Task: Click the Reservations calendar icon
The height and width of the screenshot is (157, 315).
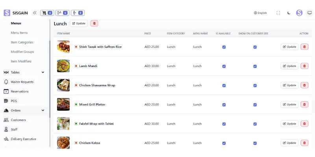Action: [x=6, y=91]
